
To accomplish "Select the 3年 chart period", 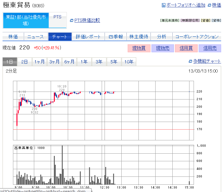I will (99, 62).
